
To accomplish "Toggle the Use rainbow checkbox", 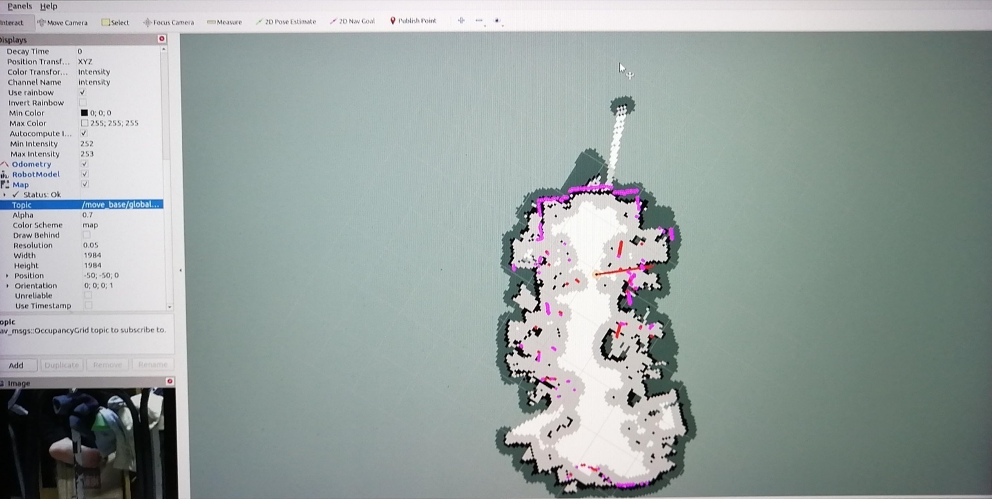I will tap(82, 93).
